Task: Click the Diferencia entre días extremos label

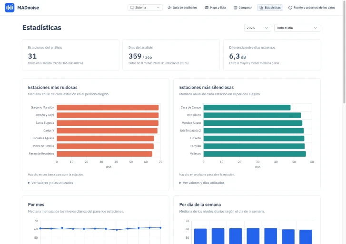Action: (252, 47)
